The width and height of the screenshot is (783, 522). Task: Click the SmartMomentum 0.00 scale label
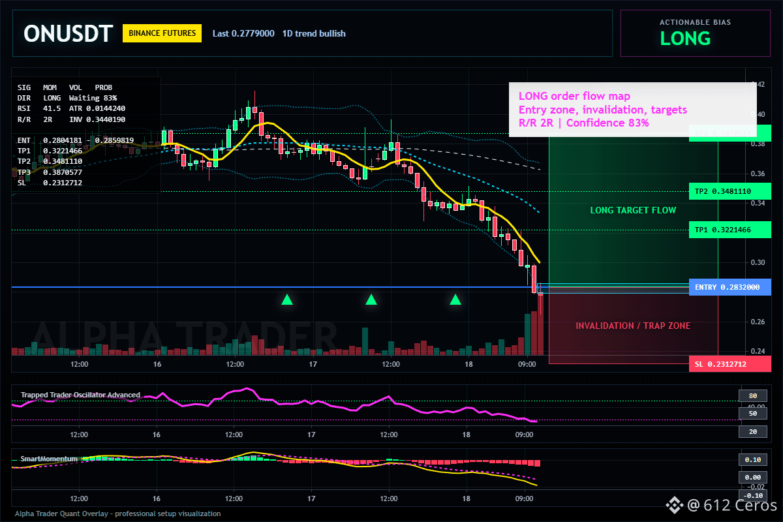(x=752, y=478)
